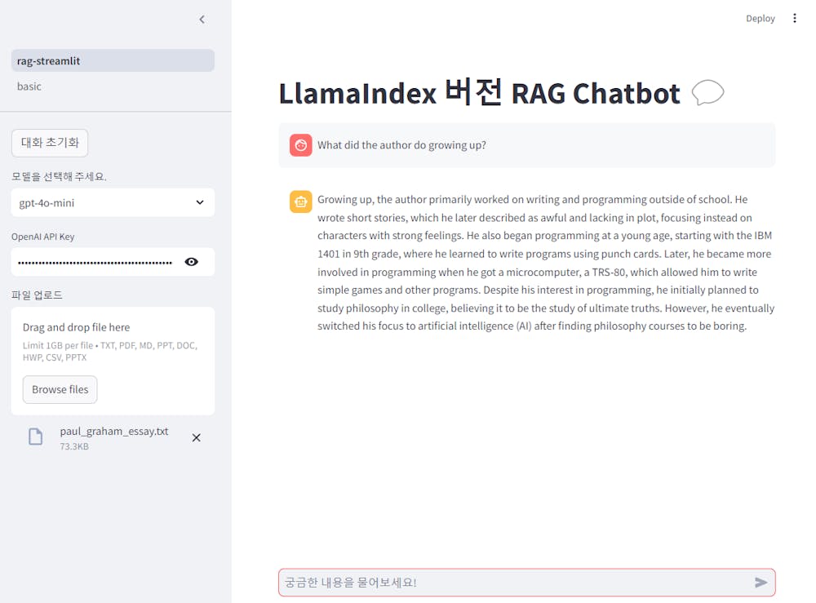Click the red user avatar icon

300,144
